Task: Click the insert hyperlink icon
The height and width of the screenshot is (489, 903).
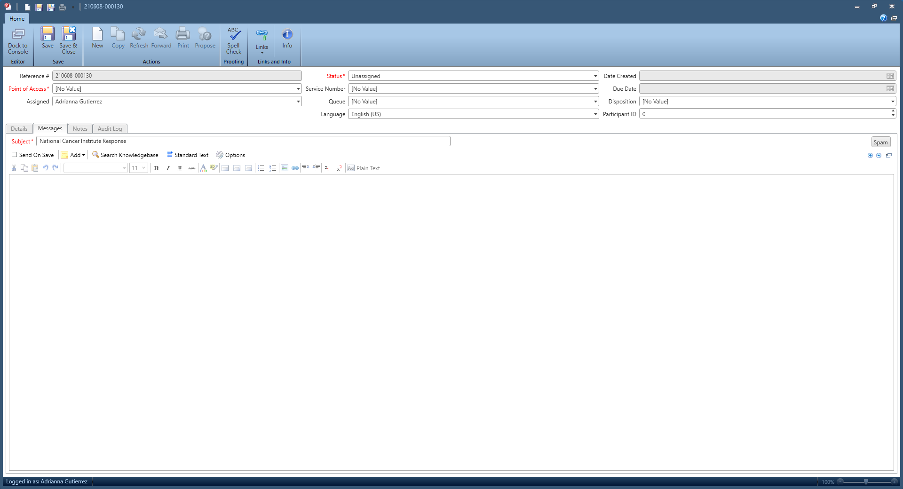Action: pyautogui.click(x=295, y=168)
